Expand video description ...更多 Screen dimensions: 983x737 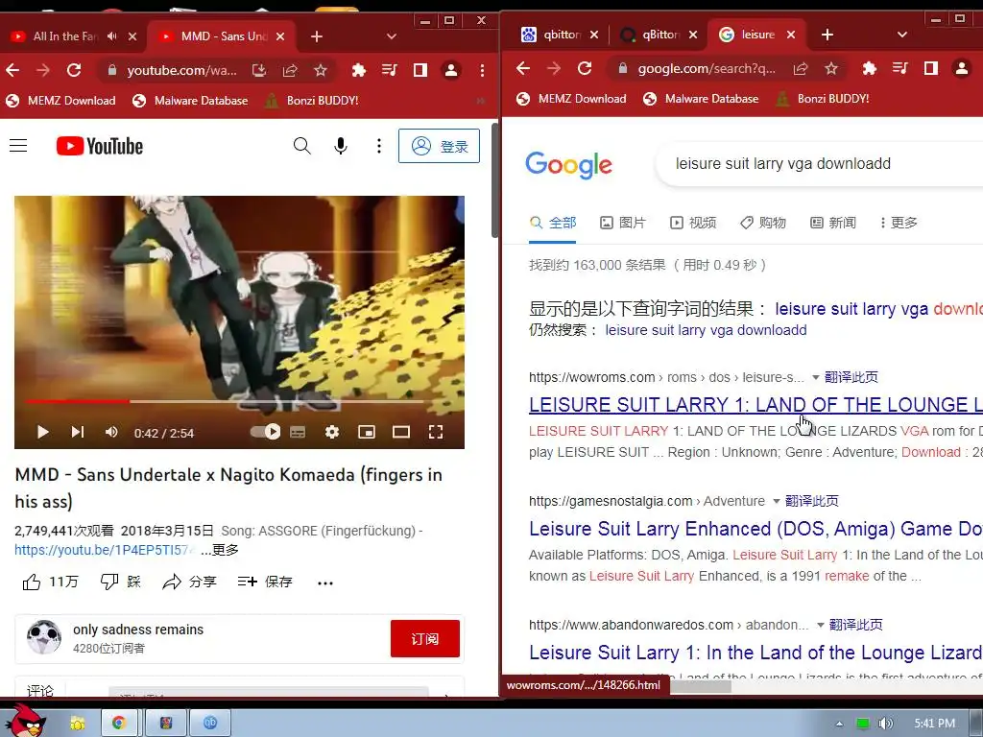(220, 550)
